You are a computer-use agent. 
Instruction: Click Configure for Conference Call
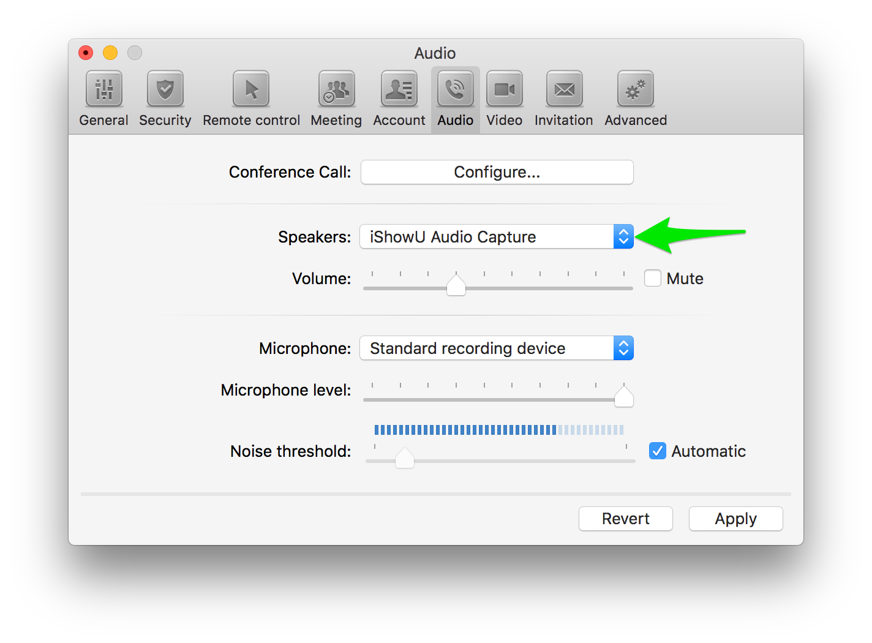497,172
